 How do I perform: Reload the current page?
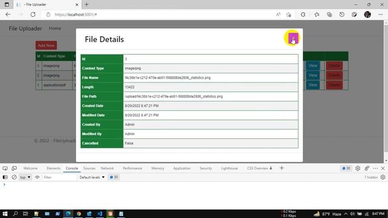(x=33, y=15)
